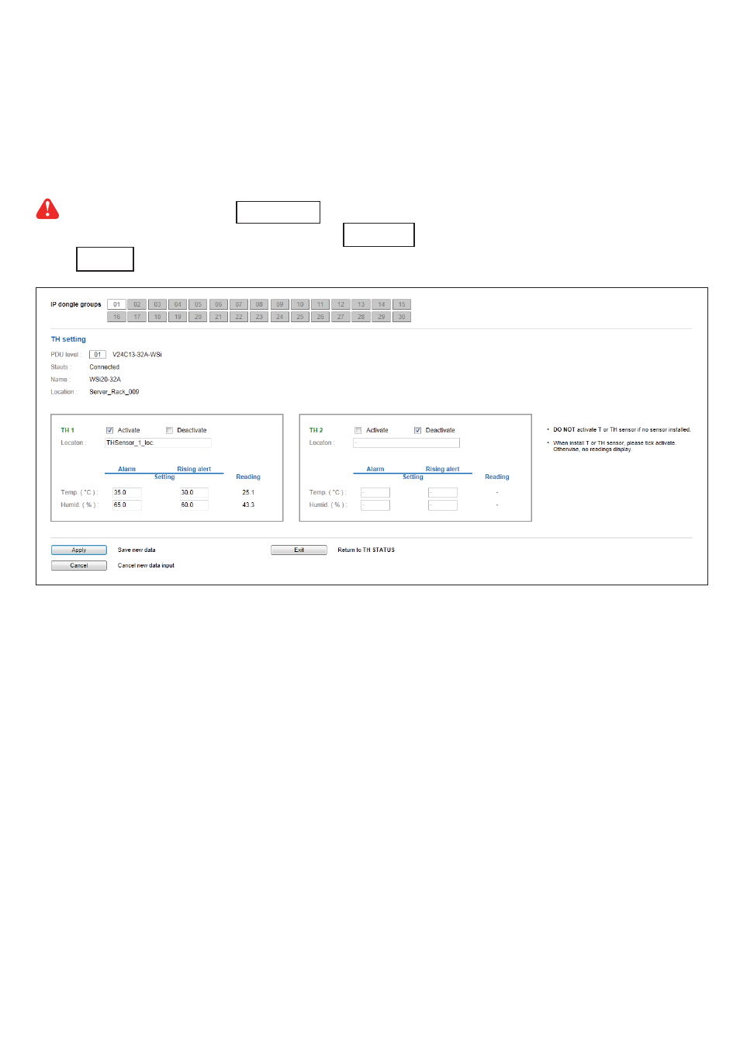Select IP dongle group 29
740x1048 pixels.
pyautogui.click(x=382, y=317)
